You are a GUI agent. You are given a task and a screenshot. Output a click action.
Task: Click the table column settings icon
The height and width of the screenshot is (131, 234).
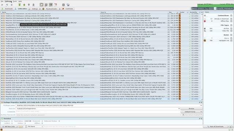point(202,12)
